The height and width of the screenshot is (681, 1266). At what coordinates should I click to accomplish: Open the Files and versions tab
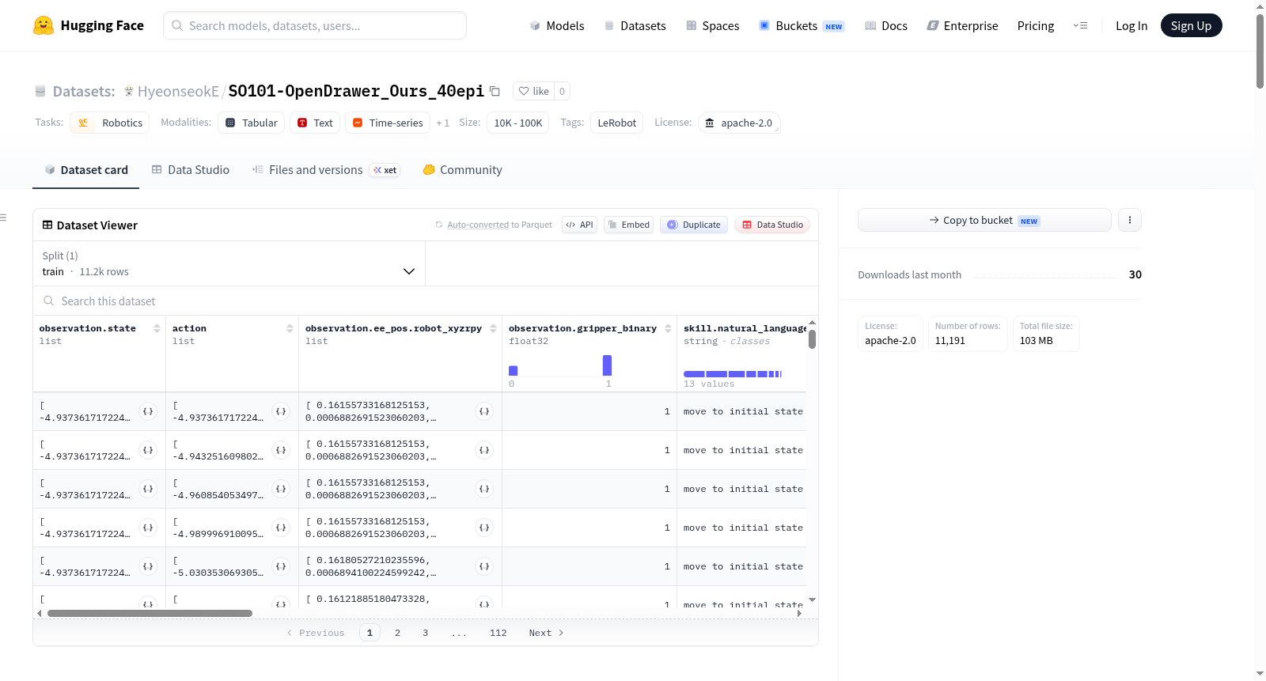tap(326, 169)
